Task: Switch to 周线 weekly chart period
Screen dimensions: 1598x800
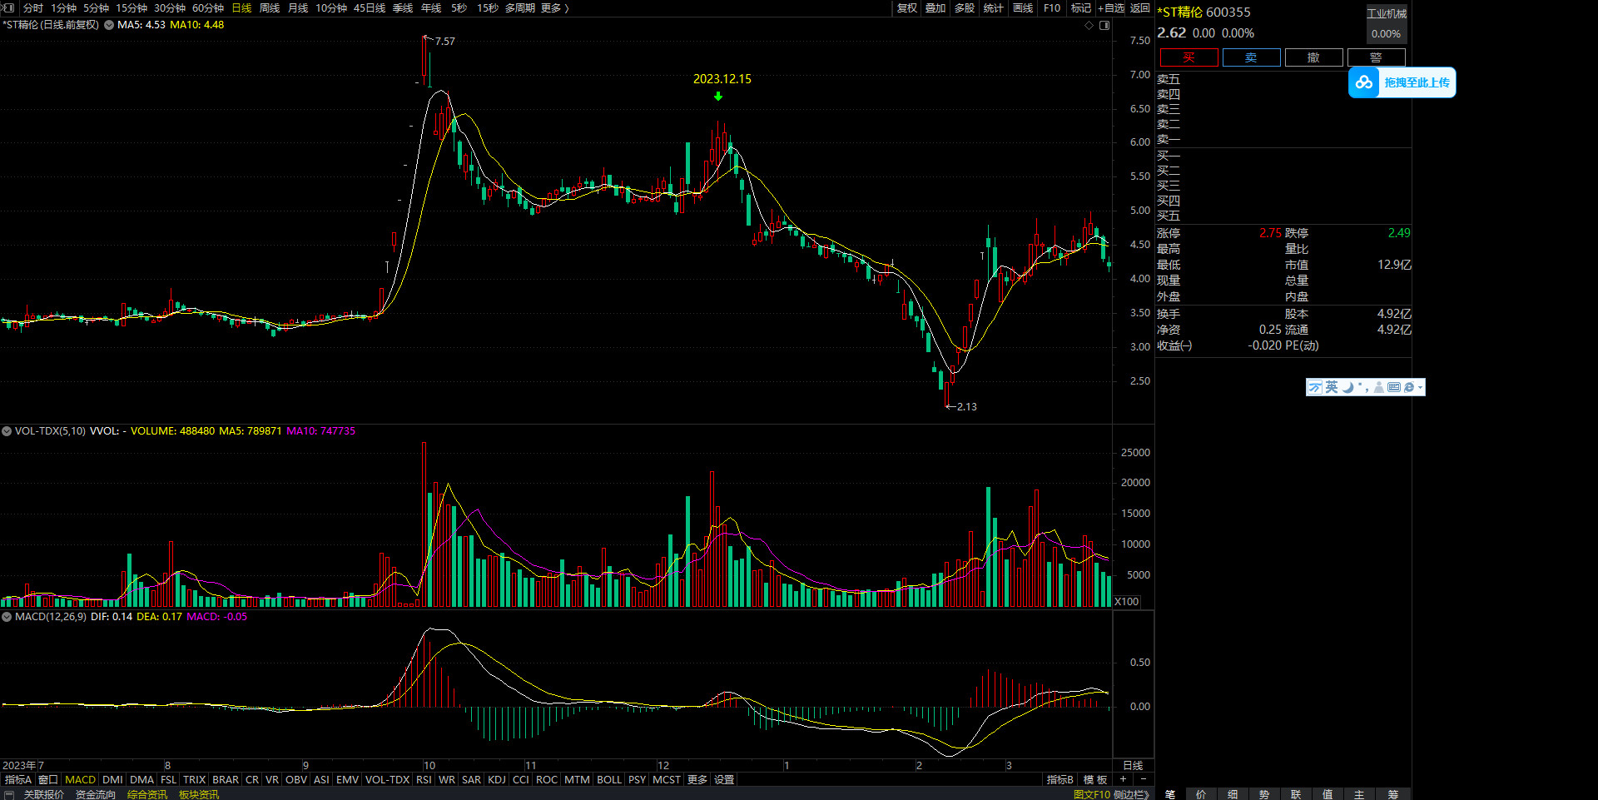Action: point(270,7)
